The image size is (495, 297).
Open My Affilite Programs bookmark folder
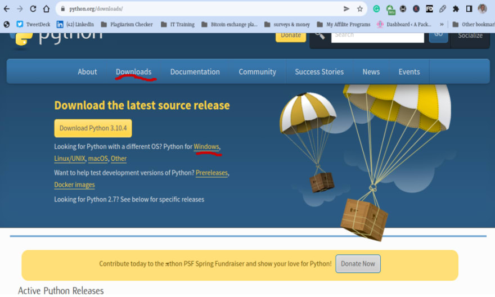pyautogui.click(x=344, y=24)
